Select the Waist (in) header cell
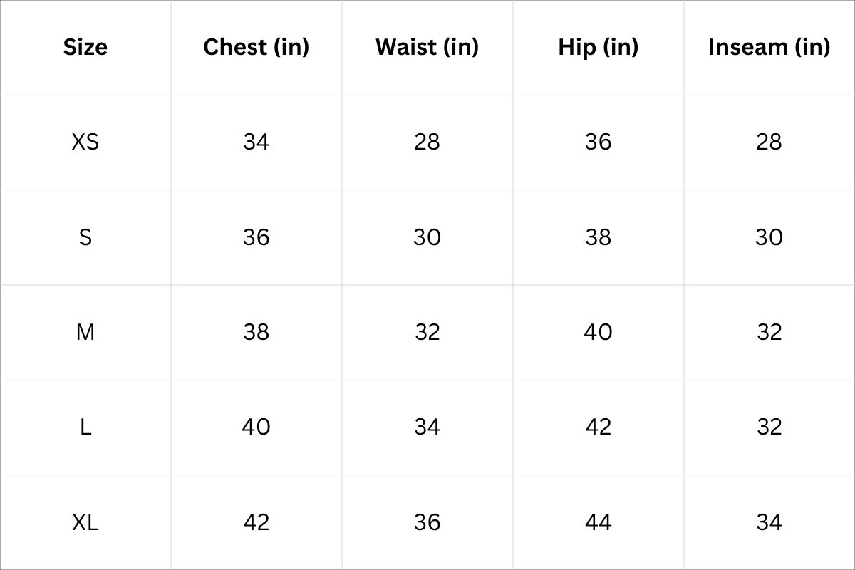The height and width of the screenshot is (570, 855). click(x=427, y=47)
